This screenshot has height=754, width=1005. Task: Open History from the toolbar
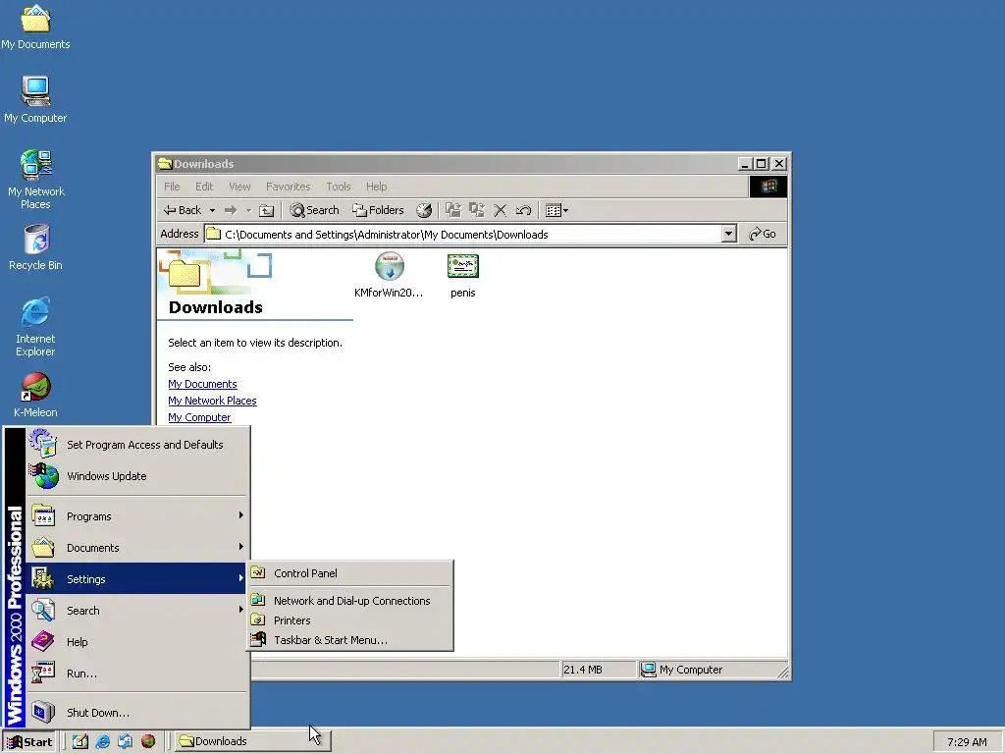tap(424, 210)
